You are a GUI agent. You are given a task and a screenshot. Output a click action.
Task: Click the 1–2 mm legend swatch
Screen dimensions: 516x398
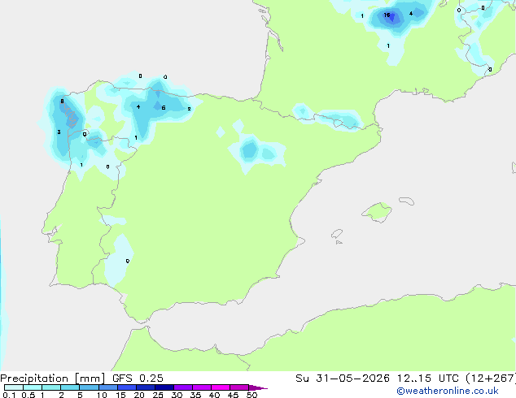point(51,387)
